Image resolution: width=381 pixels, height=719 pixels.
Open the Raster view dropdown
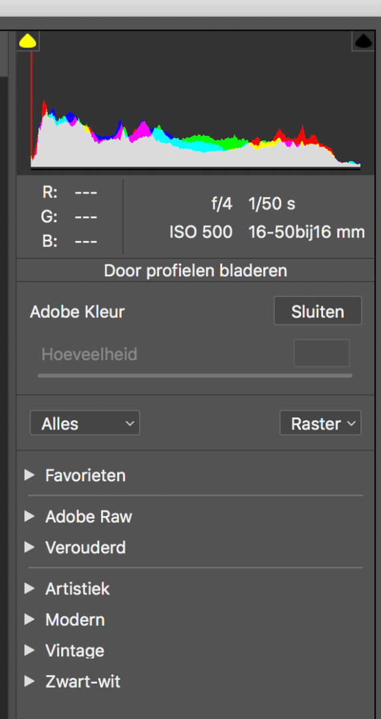pyautogui.click(x=320, y=423)
